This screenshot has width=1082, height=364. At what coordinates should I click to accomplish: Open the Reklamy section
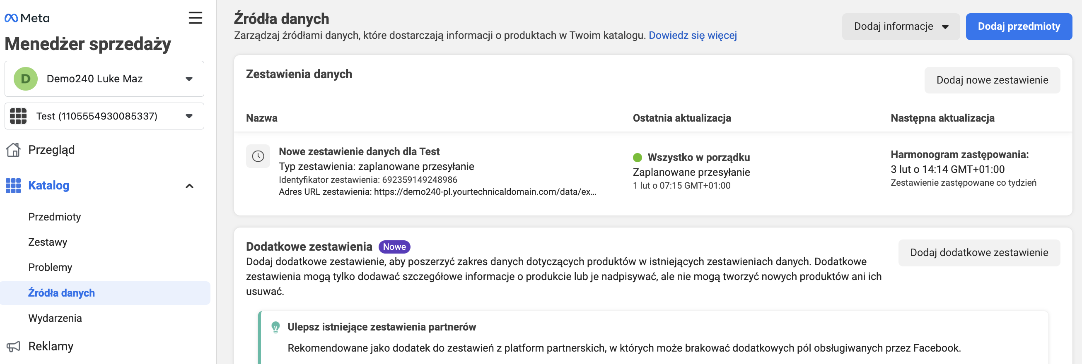[51, 346]
